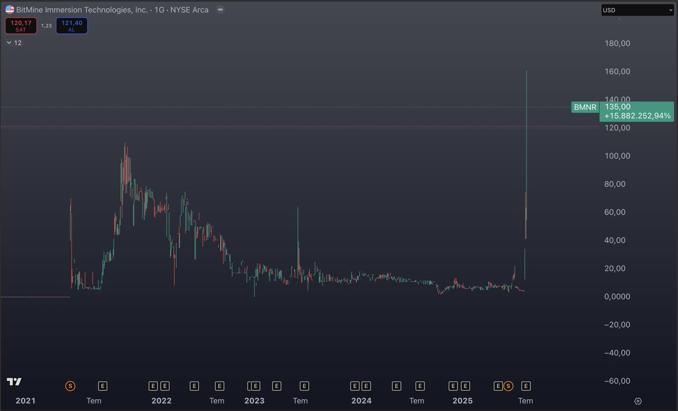
Task: Click the blue AL buy button showing 121,40
Action: (72, 25)
